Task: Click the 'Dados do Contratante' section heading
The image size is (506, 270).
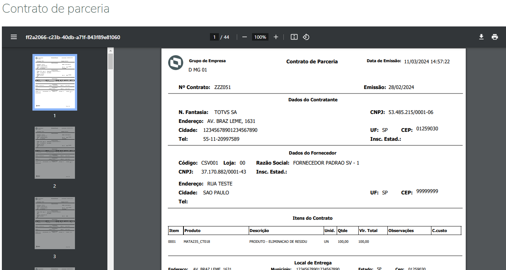Action: (313, 100)
